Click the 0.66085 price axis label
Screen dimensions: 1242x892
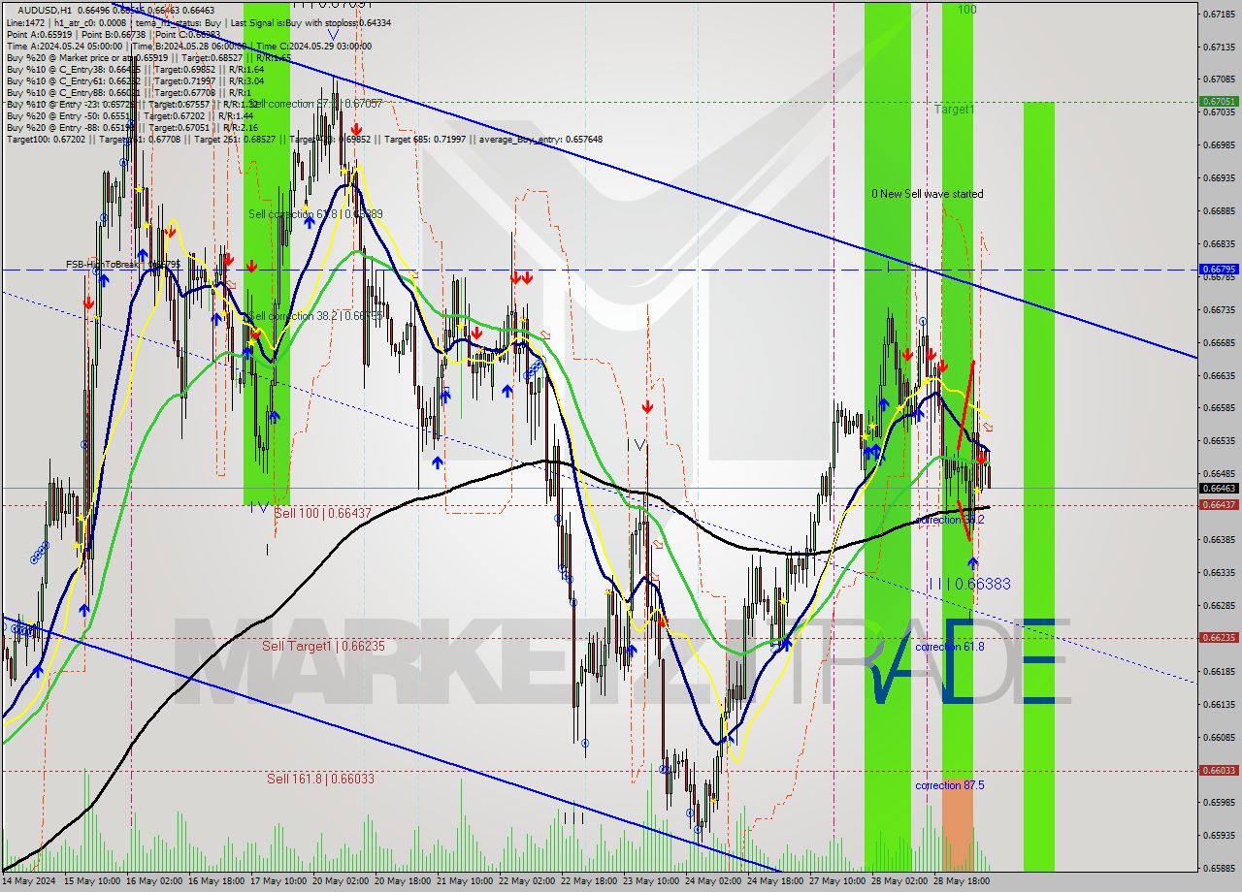1219,737
